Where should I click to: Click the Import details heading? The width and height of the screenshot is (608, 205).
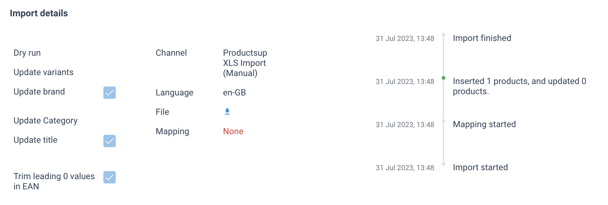point(39,13)
